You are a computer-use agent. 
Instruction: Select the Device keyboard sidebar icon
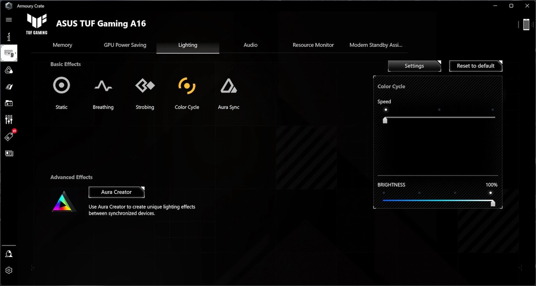(9, 53)
